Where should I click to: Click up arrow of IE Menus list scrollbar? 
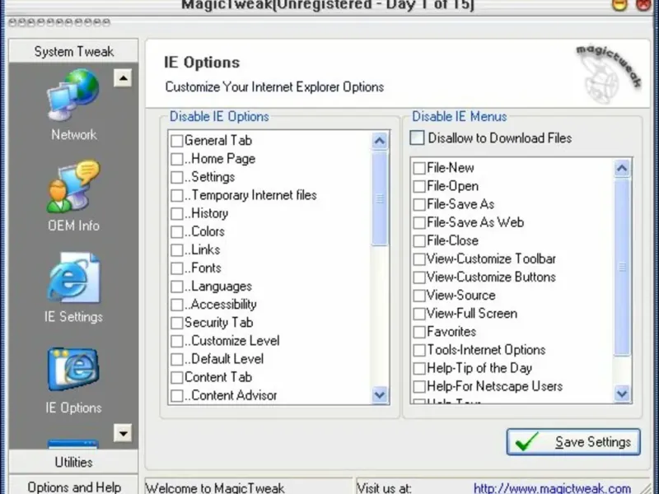(x=622, y=169)
